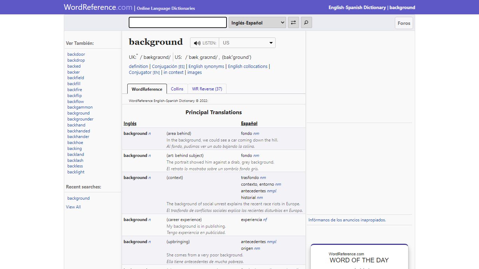The image size is (479, 269).
Task: Open backflip in the sidebar list
Action: coord(75,96)
